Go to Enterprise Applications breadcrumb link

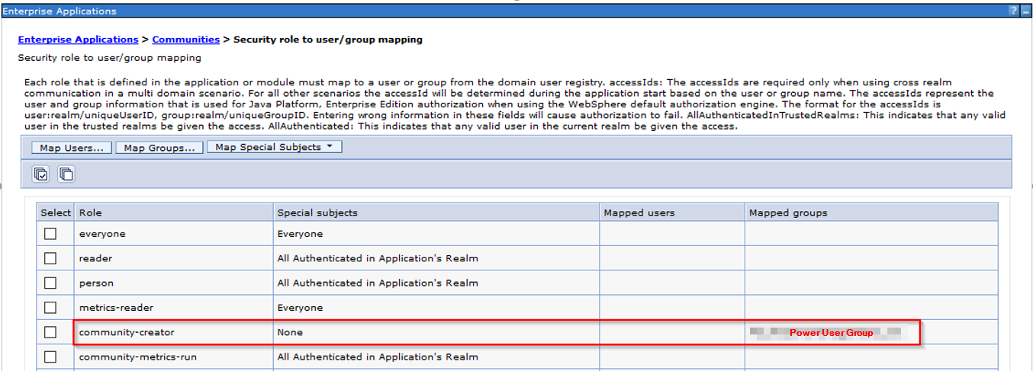[78, 39]
